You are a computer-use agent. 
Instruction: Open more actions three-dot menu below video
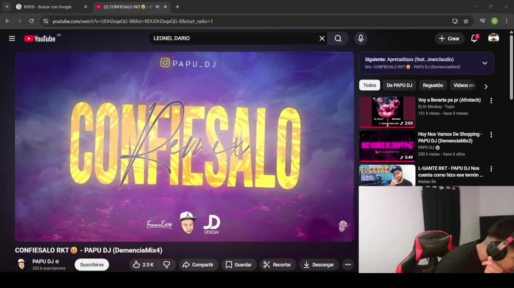(x=348, y=265)
